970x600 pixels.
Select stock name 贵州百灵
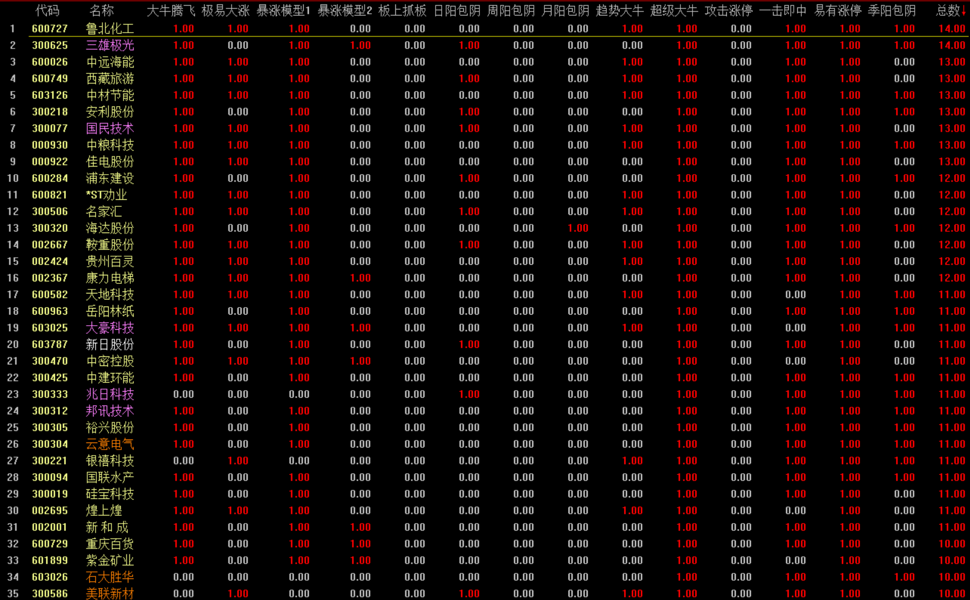[x=110, y=261]
